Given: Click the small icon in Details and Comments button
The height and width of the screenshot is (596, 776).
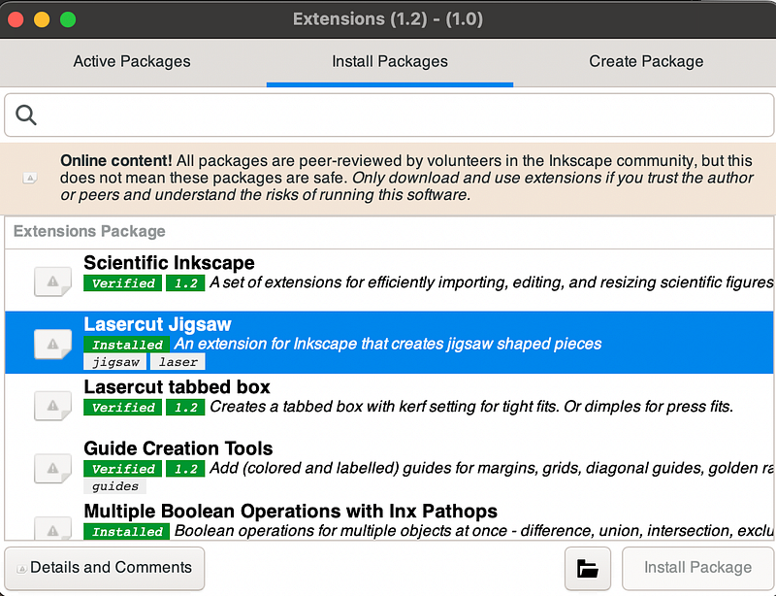Looking at the screenshot, I should (x=21, y=569).
